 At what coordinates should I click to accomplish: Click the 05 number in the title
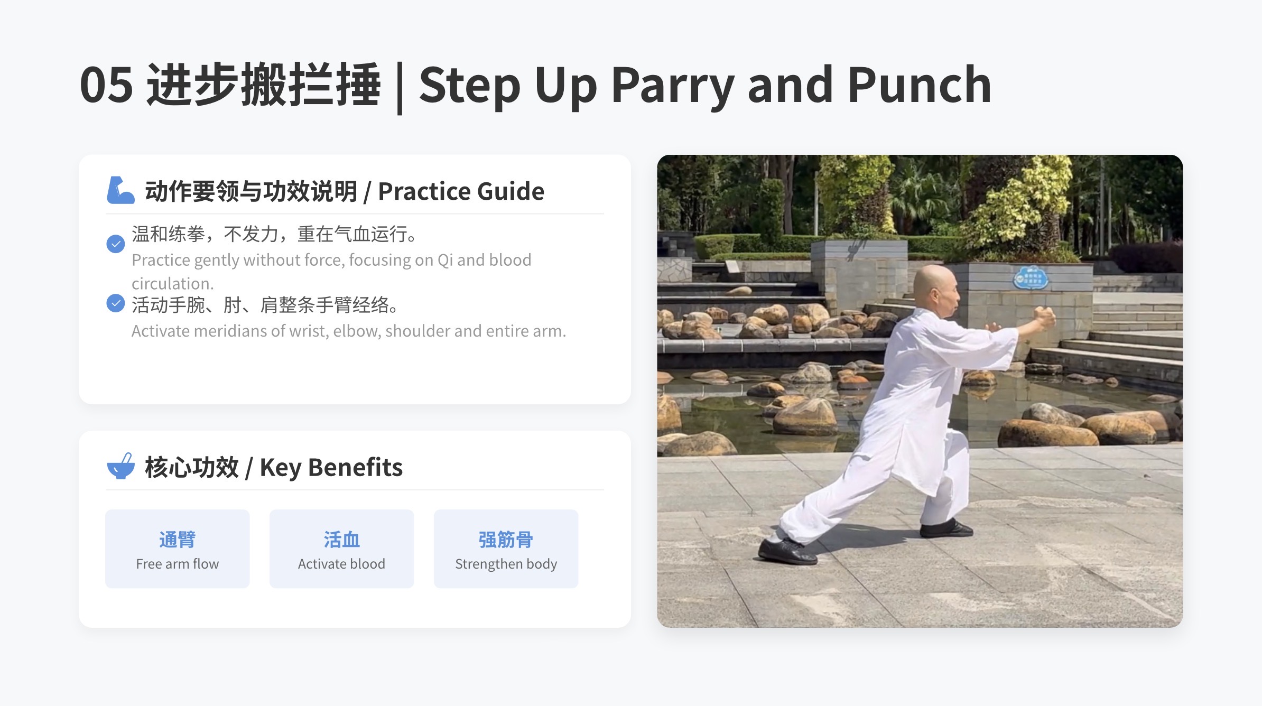(106, 85)
